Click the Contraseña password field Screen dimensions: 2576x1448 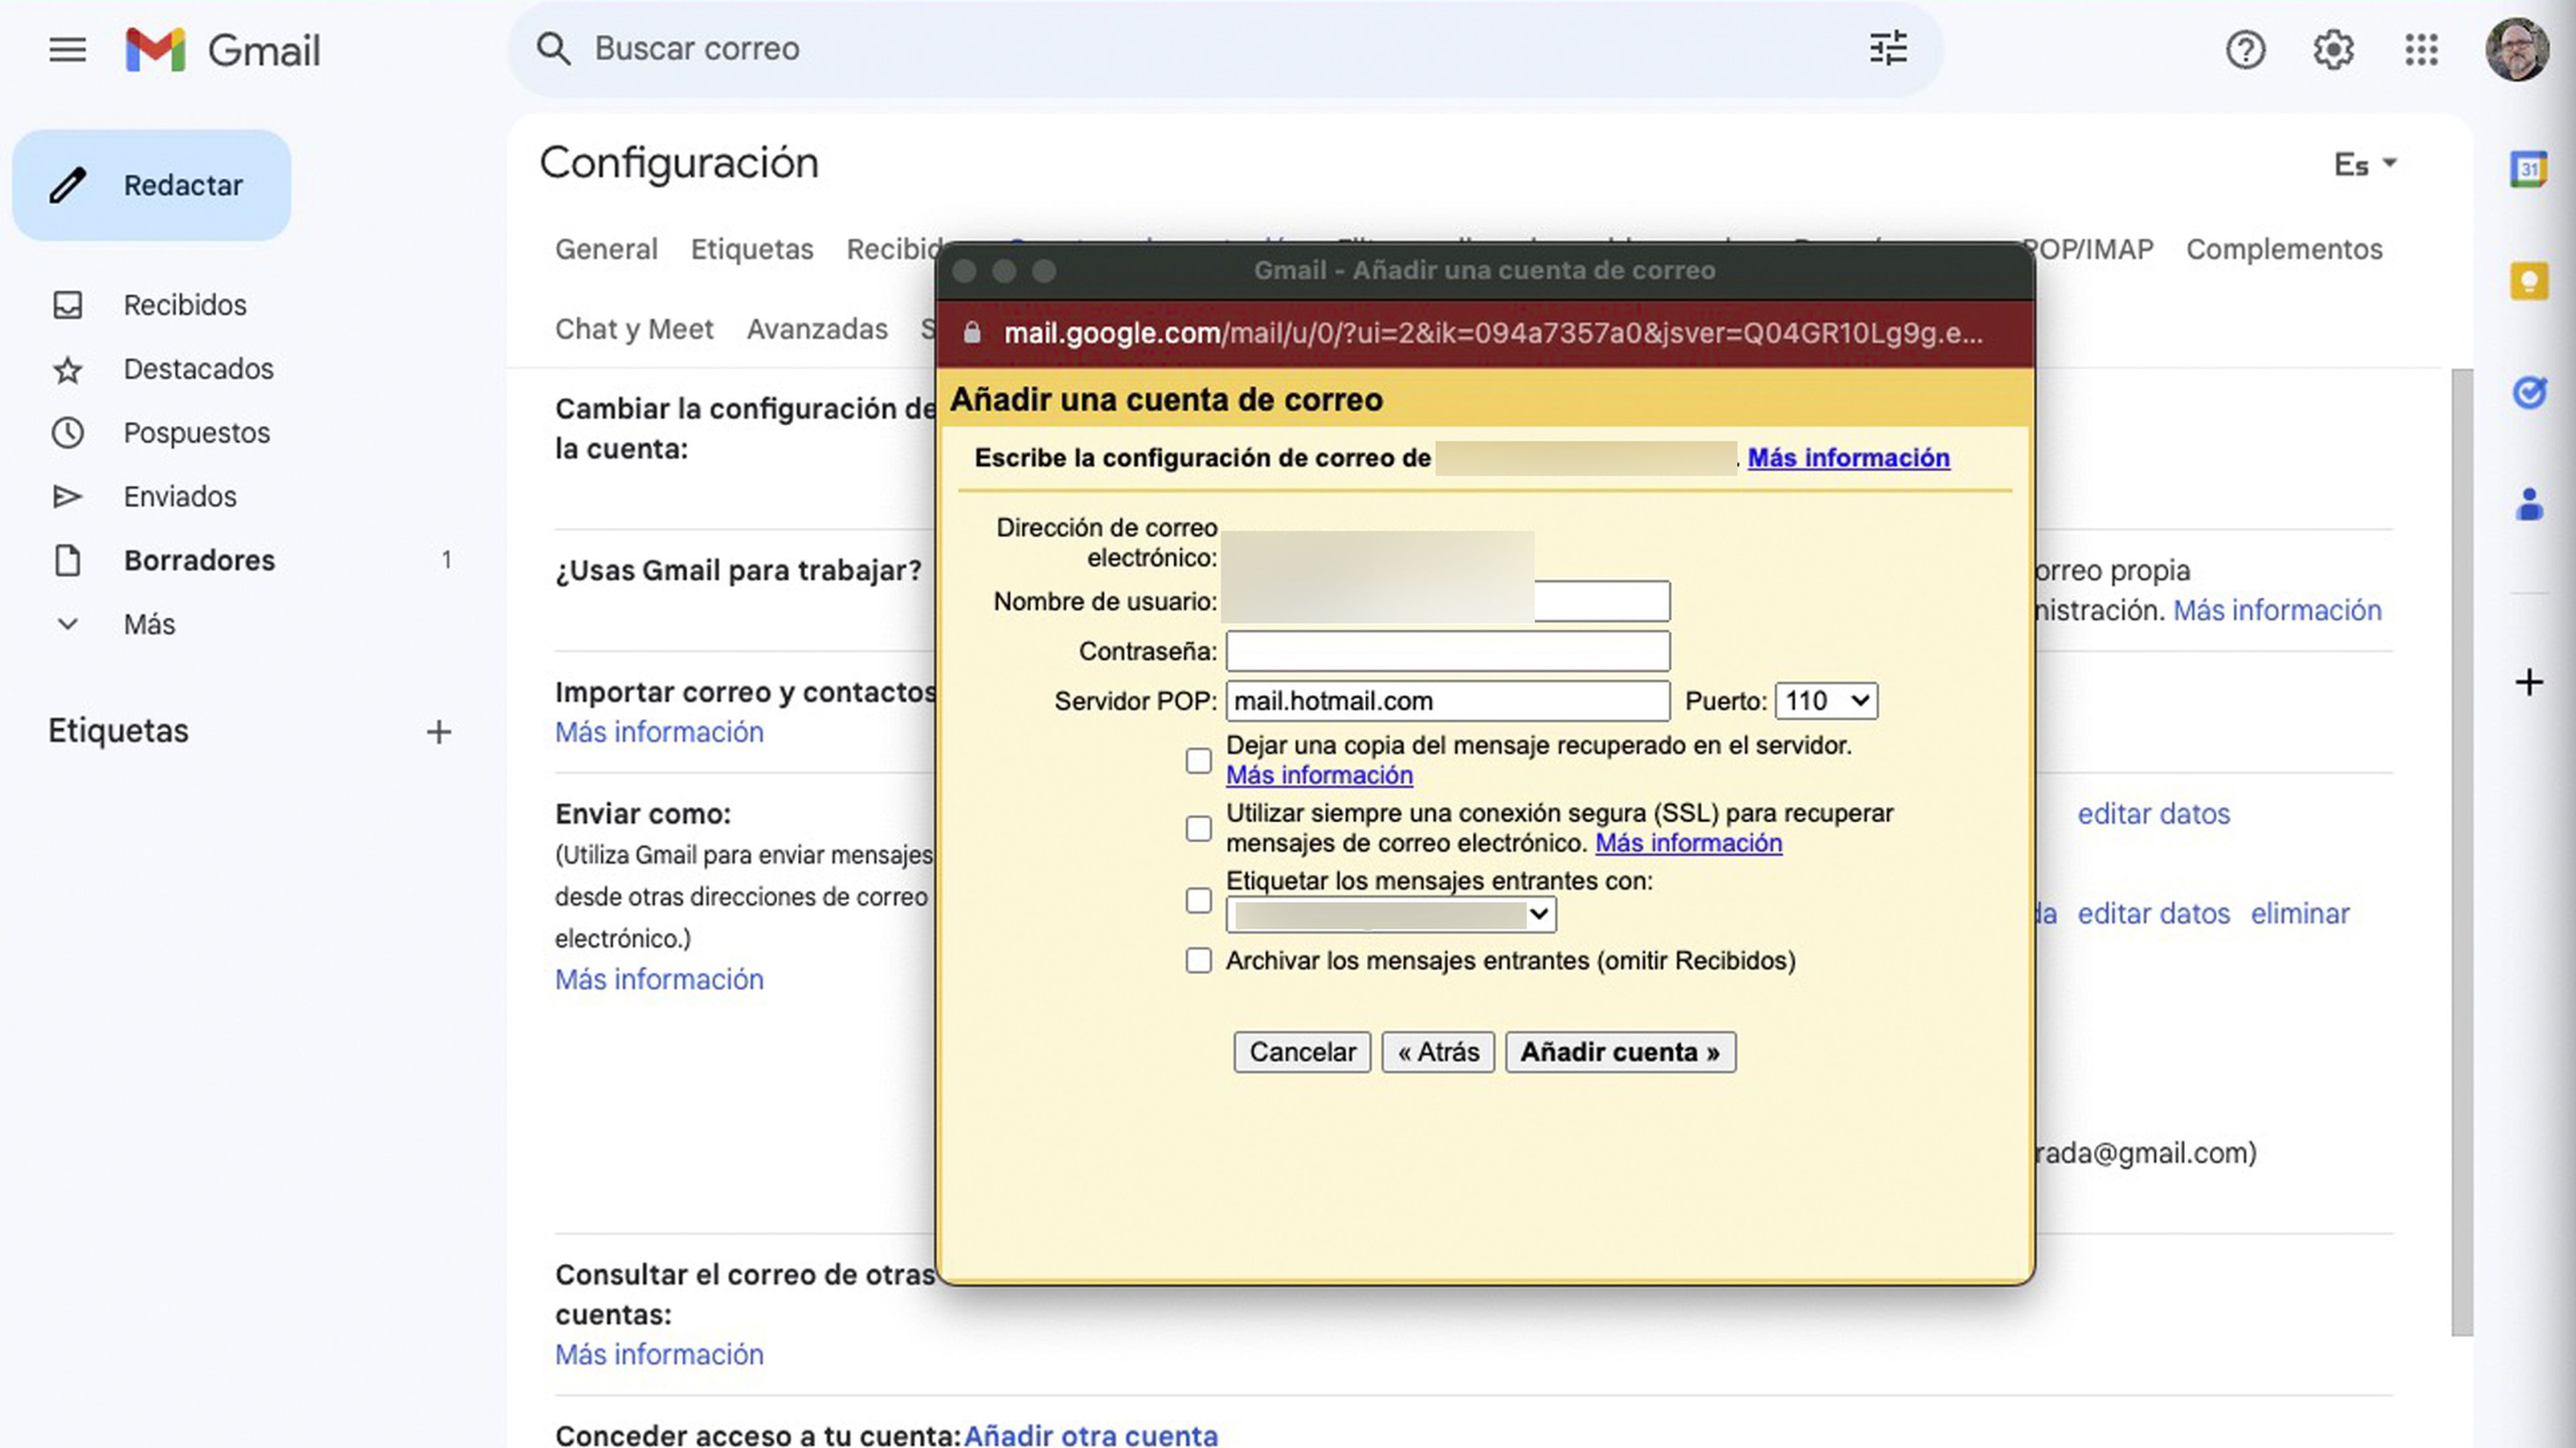[x=1447, y=652]
